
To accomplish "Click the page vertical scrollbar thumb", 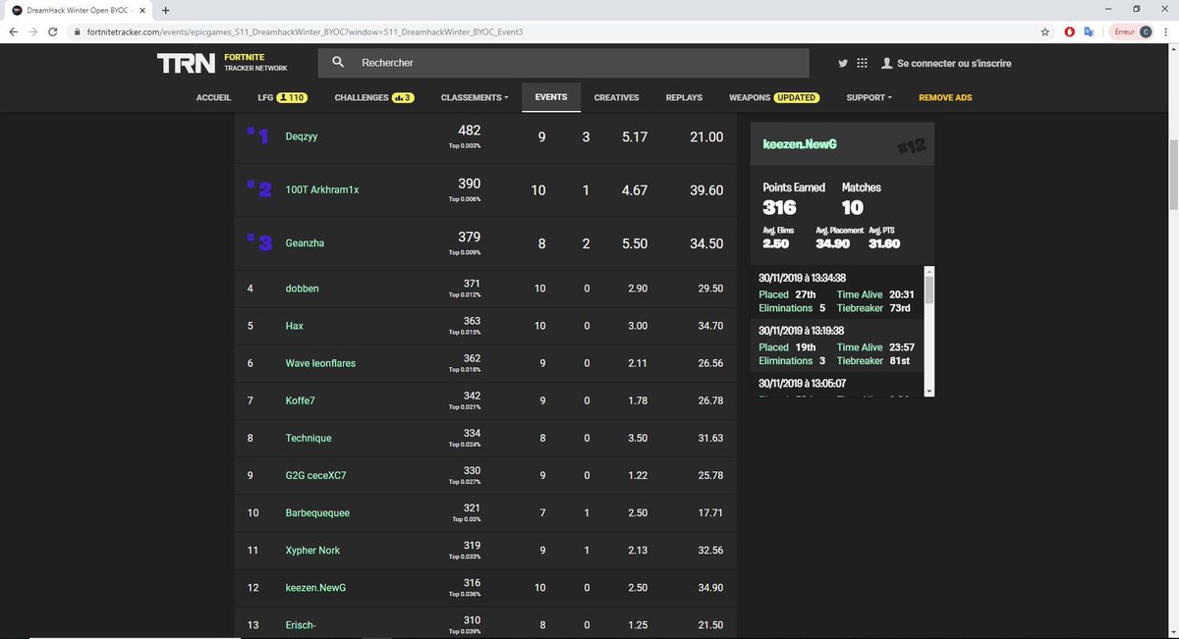I will point(1173,174).
